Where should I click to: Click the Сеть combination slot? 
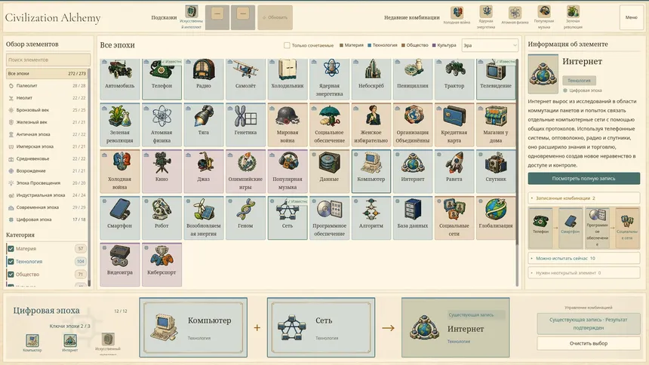[321, 327]
